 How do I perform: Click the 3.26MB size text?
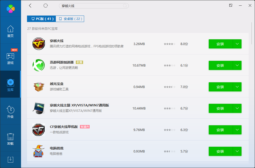139,44
